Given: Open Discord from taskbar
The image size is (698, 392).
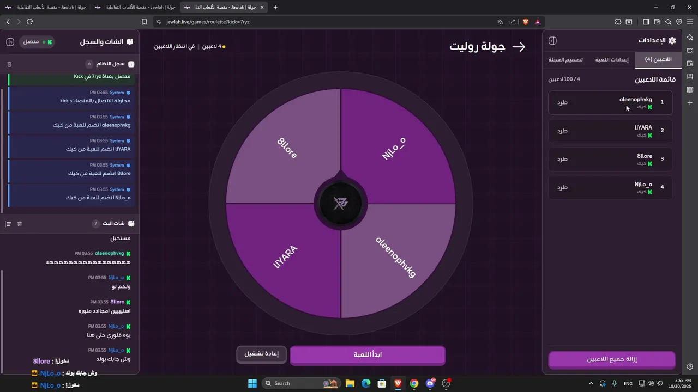Looking at the screenshot, I should click(x=430, y=383).
